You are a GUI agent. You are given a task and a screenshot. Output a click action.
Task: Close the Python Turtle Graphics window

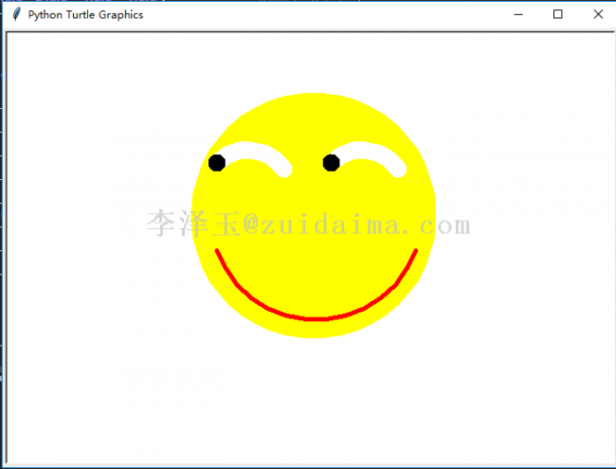598,14
